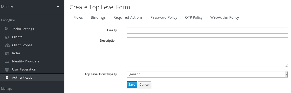Click the Identity Providers arrows icon
Image resolution: width=291 pixels, height=93 pixels.
coord(7,61)
